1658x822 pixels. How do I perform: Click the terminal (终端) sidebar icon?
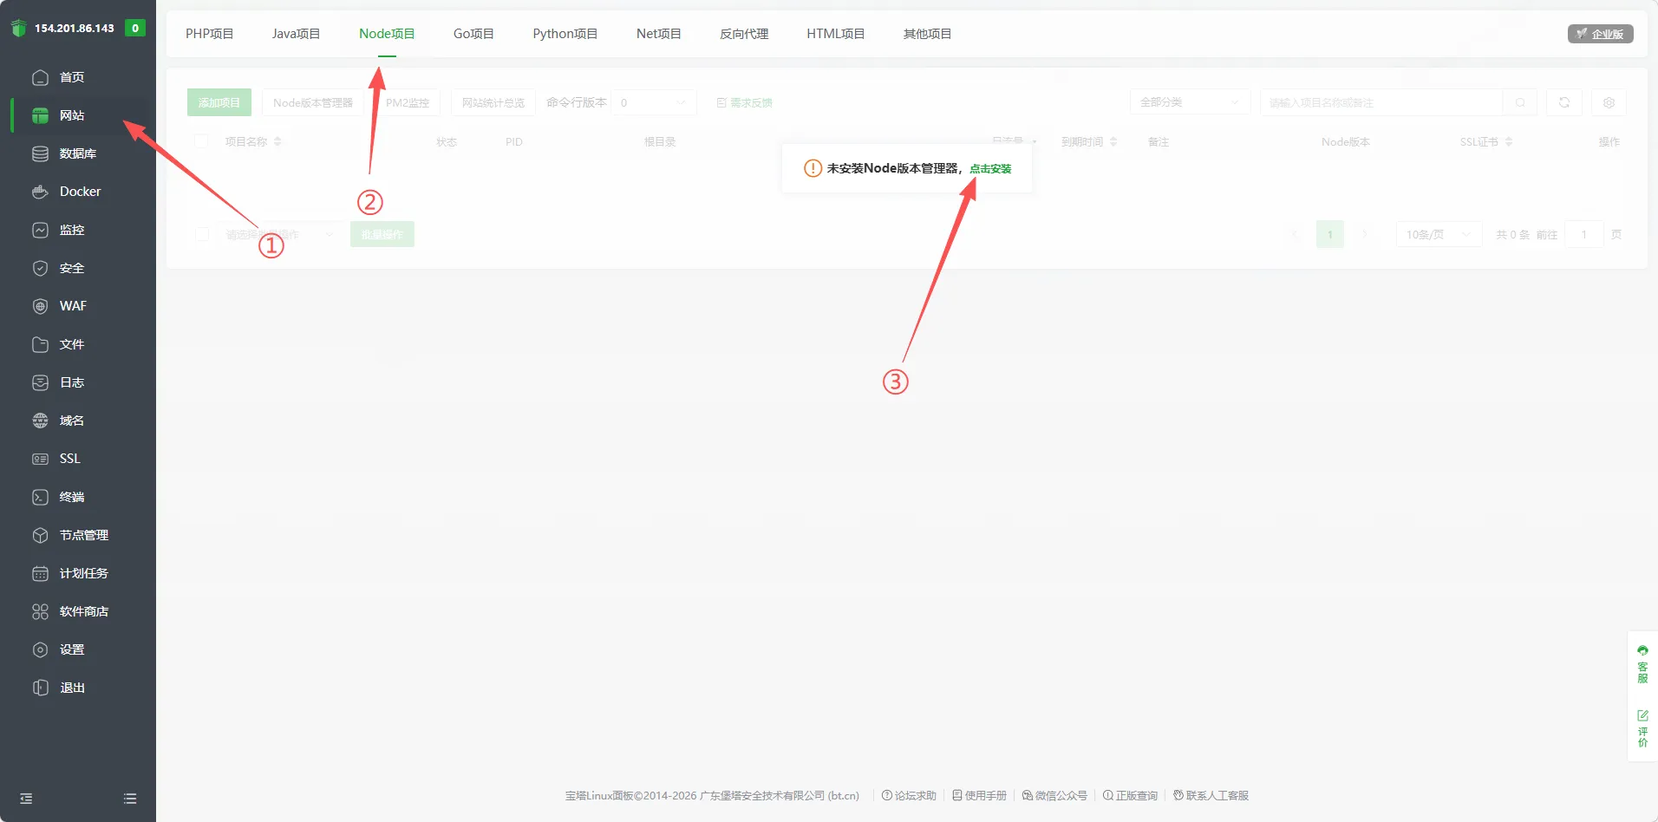pyautogui.click(x=40, y=497)
